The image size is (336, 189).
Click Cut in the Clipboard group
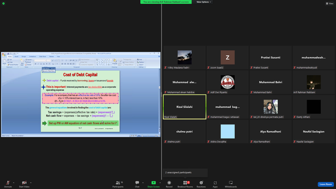tap(9, 59)
